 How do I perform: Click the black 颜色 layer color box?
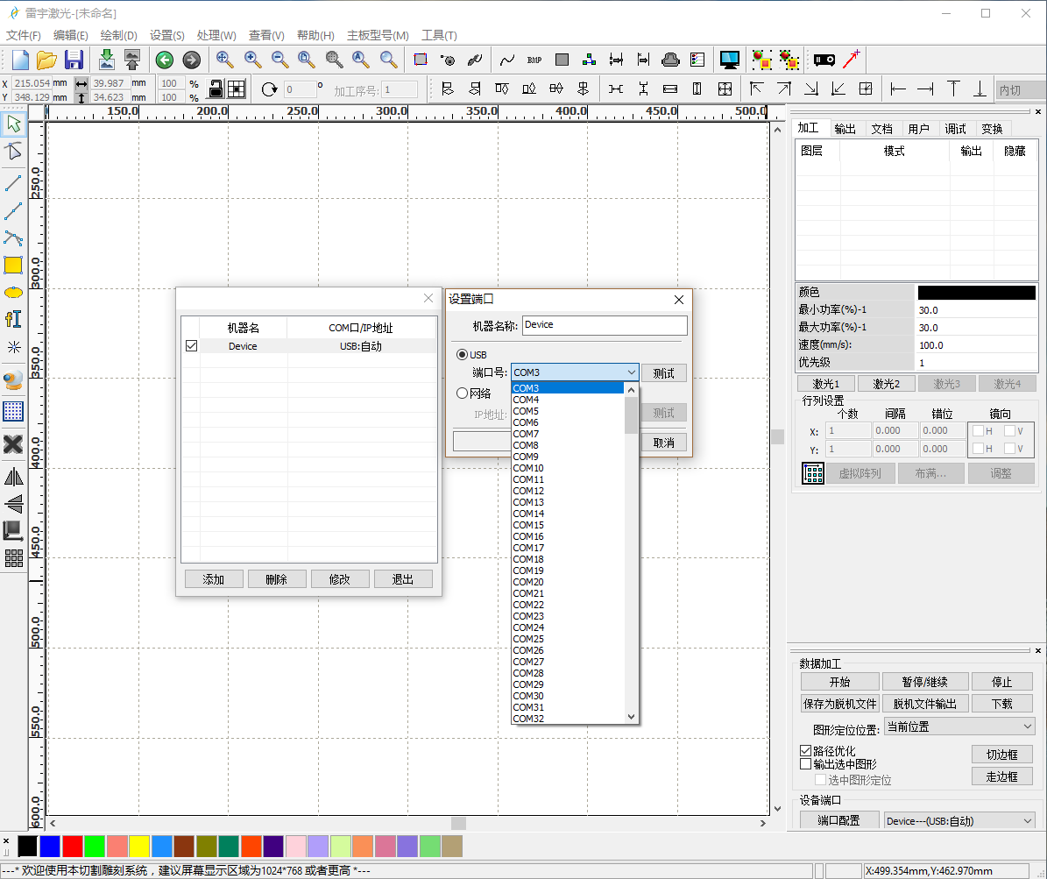(x=976, y=292)
